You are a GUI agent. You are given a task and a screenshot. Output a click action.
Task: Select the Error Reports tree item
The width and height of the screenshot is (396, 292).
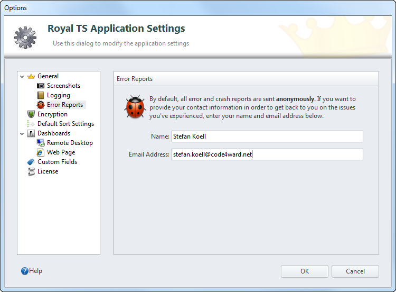pos(65,105)
